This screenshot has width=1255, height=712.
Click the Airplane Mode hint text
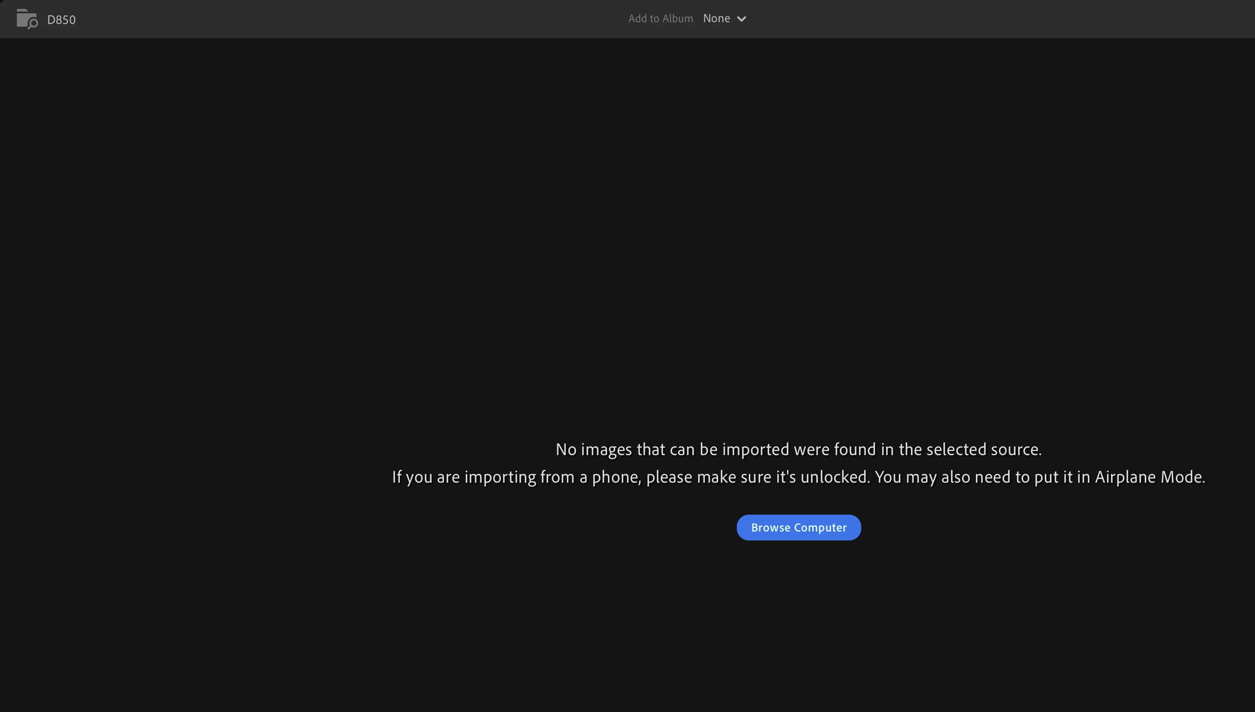pyautogui.click(x=1149, y=477)
